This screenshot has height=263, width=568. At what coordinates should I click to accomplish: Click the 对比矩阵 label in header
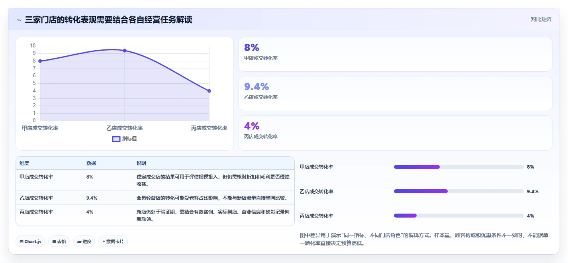click(541, 19)
